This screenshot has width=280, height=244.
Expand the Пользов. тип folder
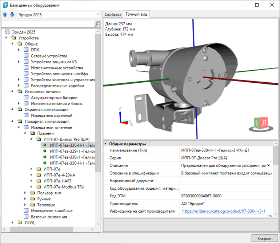coord(25,193)
